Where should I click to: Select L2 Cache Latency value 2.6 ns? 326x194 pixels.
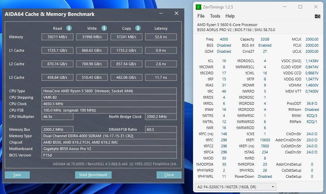coord(161,64)
